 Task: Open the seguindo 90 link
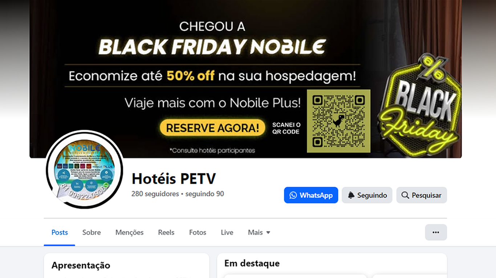click(x=204, y=194)
